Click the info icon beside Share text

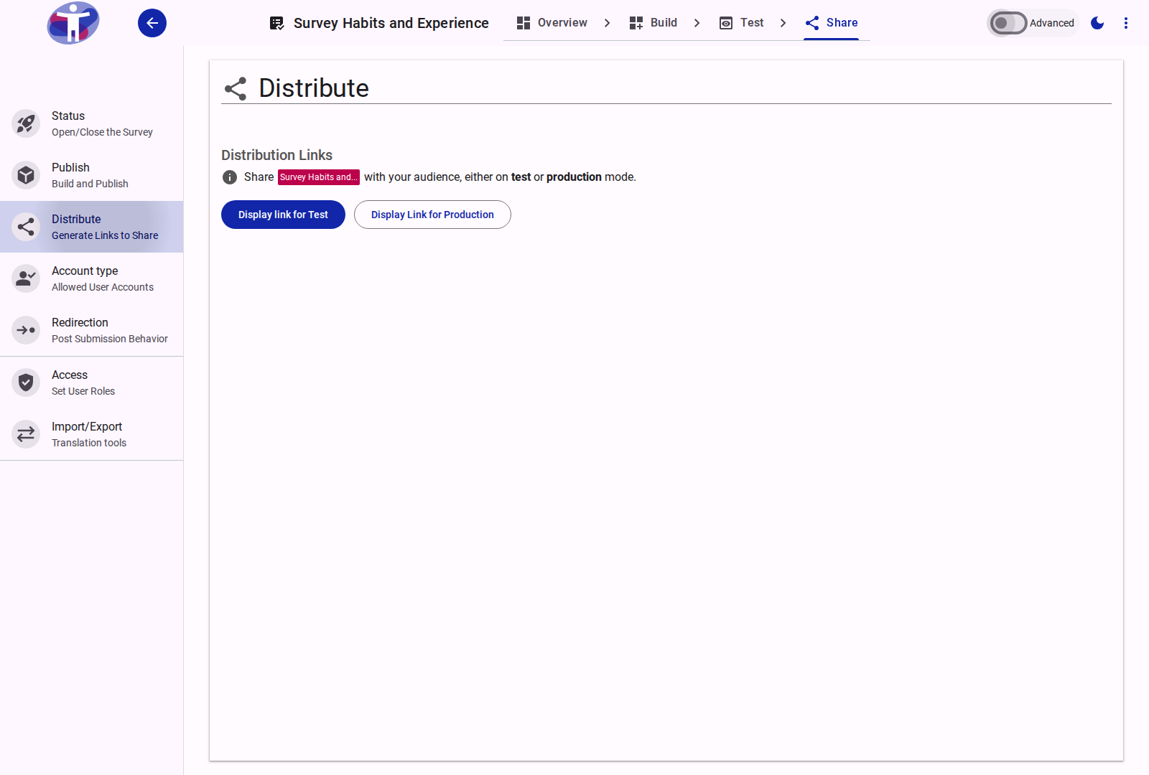pyautogui.click(x=230, y=177)
